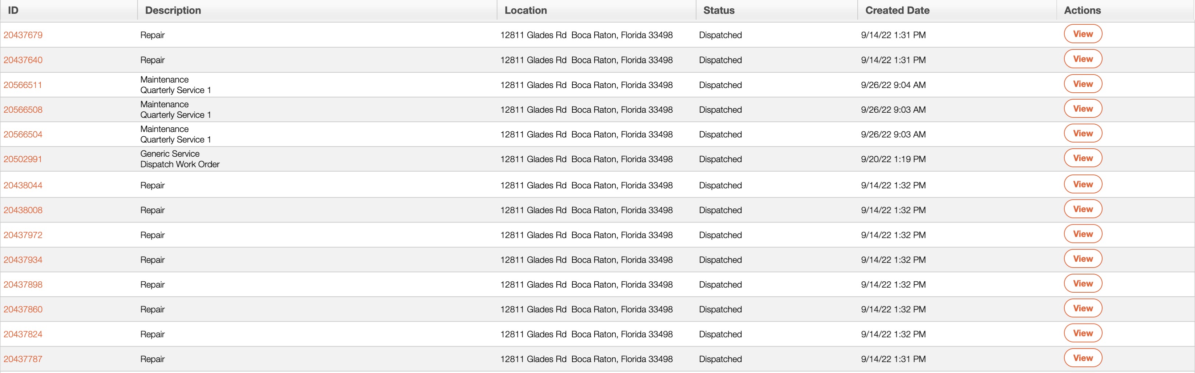
Task: Click View for repair order 20437824
Action: coord(1082,334)
